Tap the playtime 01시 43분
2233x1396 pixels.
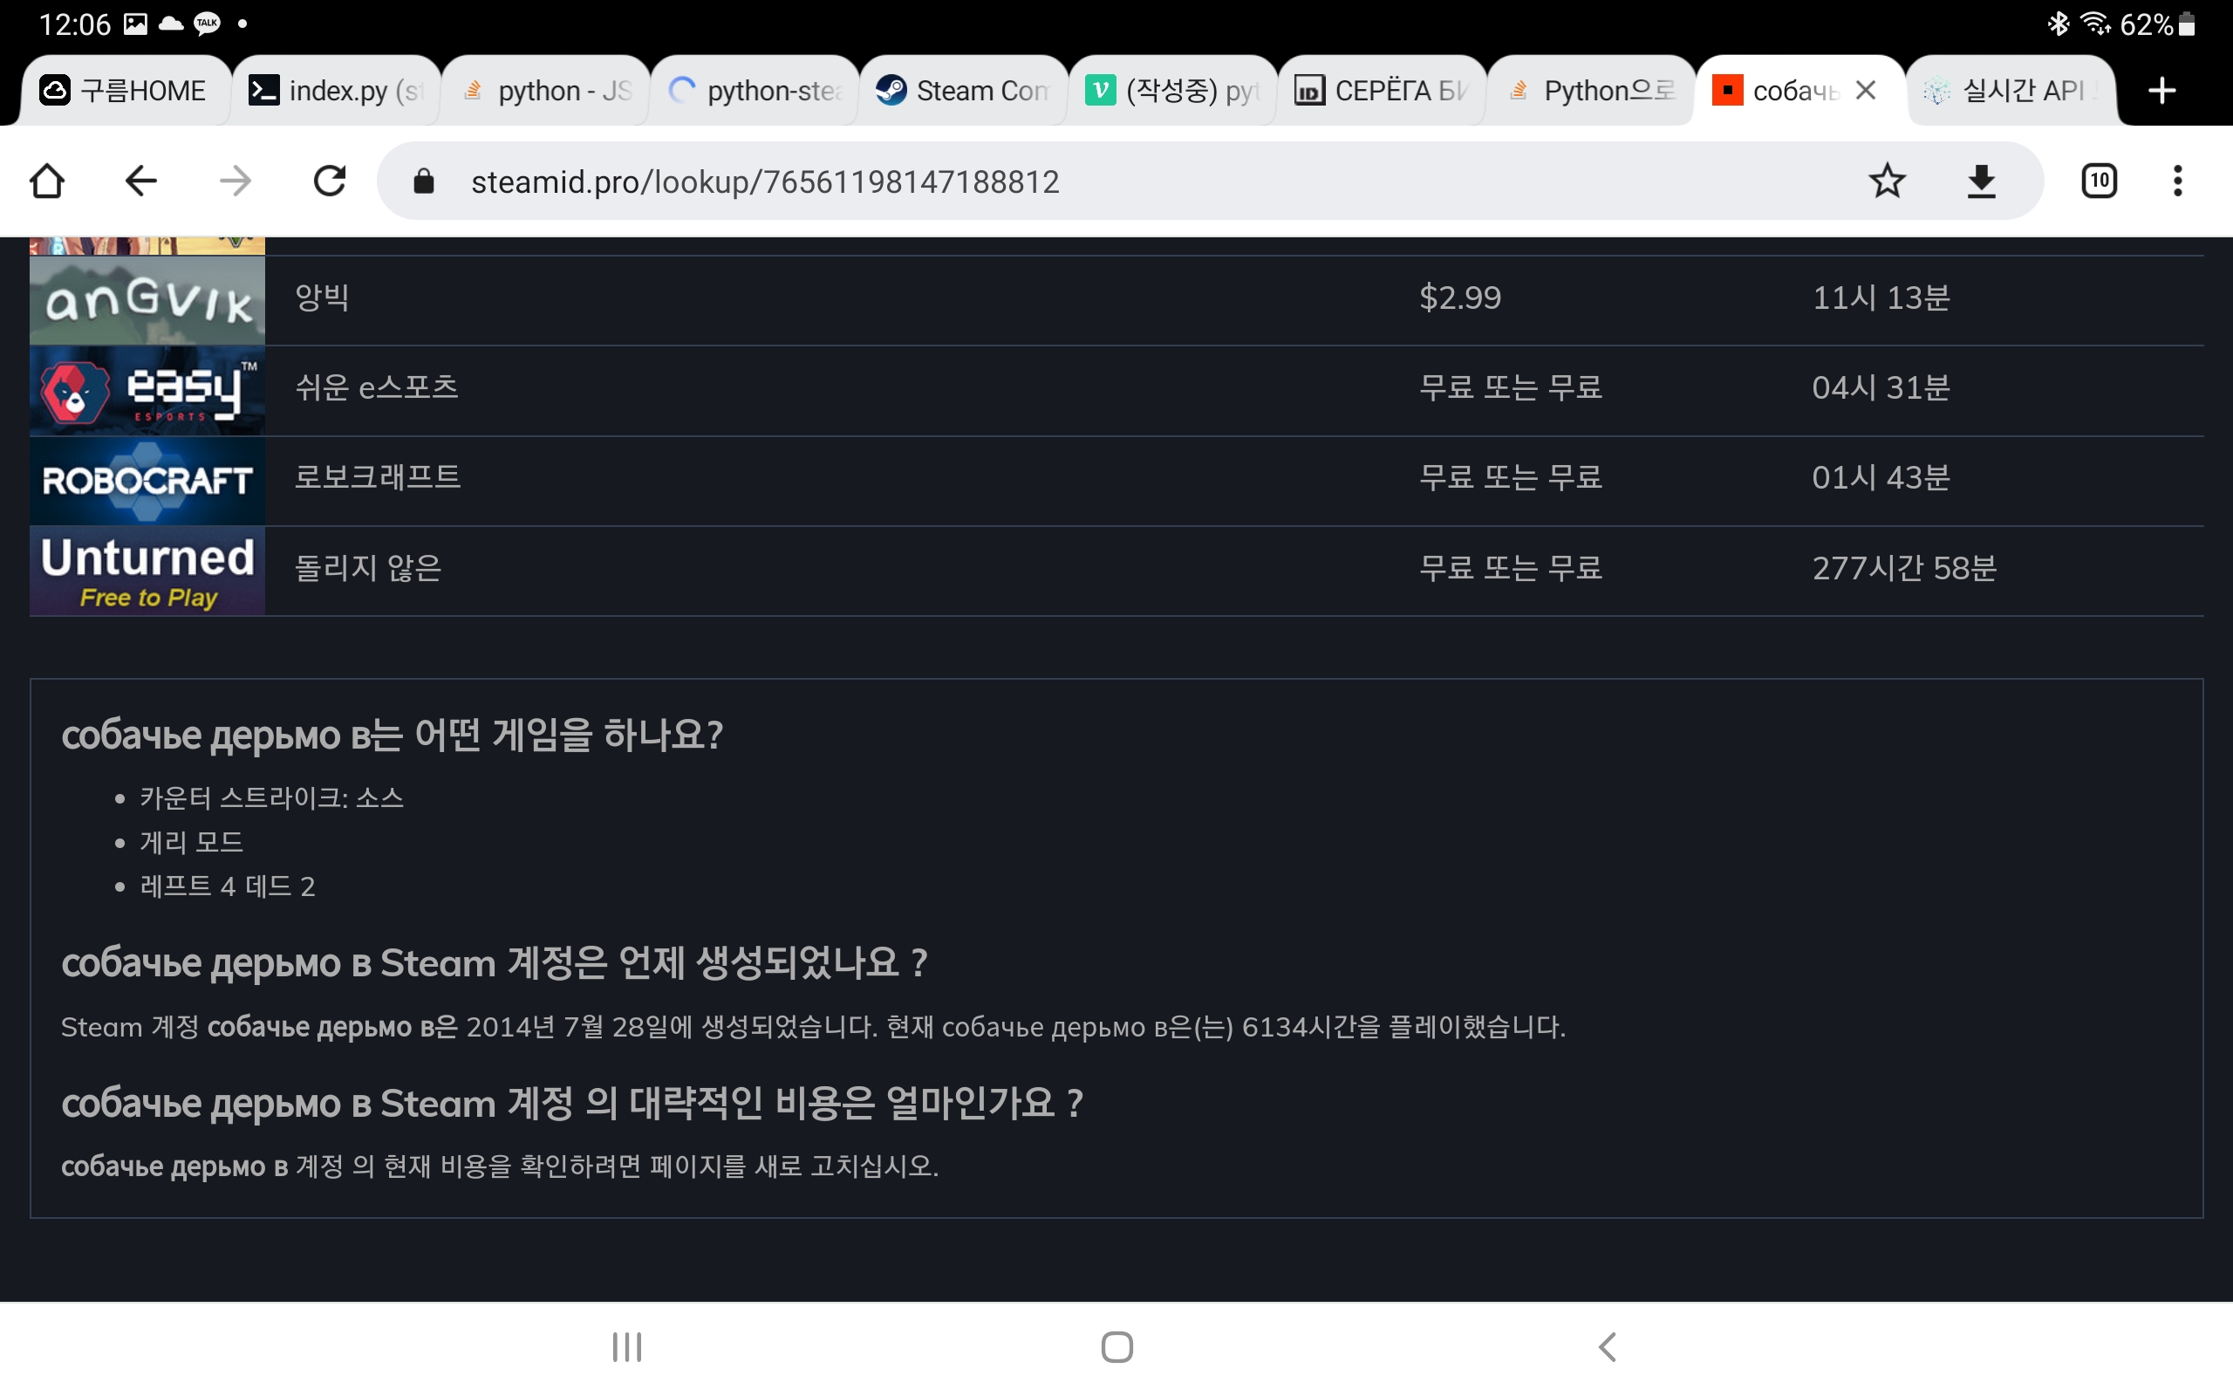point(1881,477)
